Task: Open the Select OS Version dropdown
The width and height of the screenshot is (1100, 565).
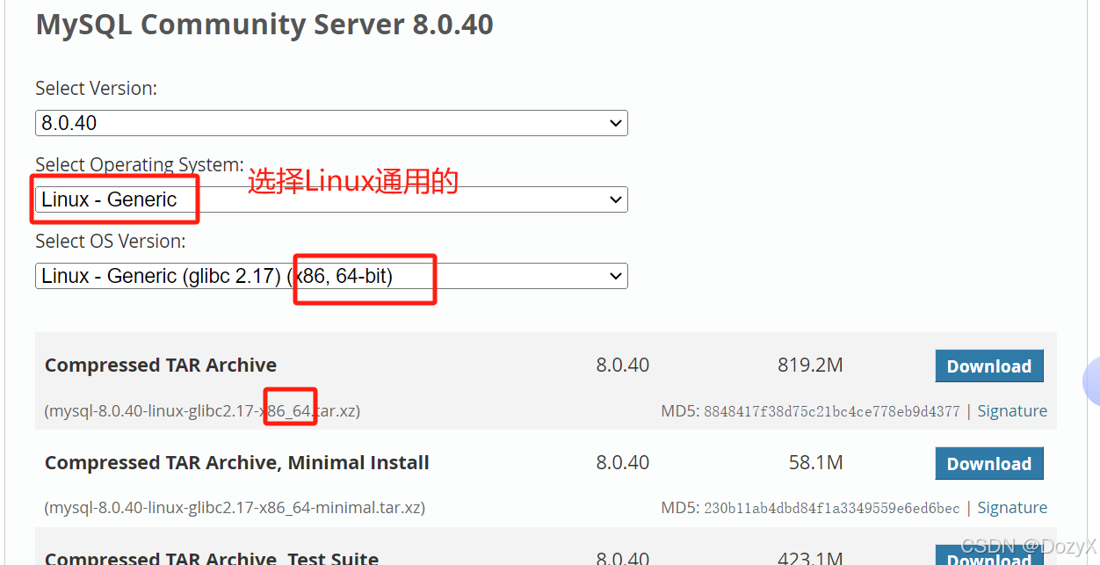Action: (331, 276)
